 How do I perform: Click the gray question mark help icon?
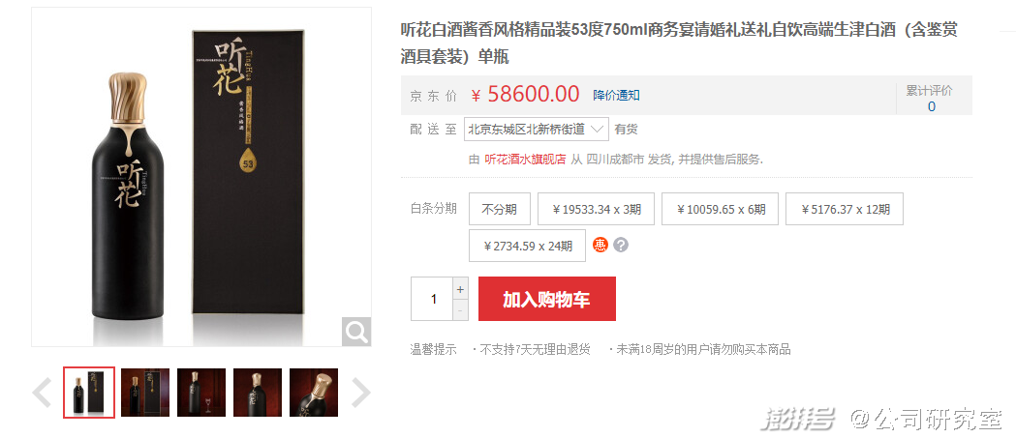pos(621,246)
